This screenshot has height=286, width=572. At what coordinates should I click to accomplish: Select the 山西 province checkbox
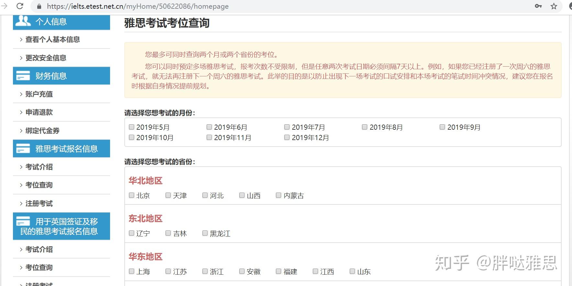(242, 195)
